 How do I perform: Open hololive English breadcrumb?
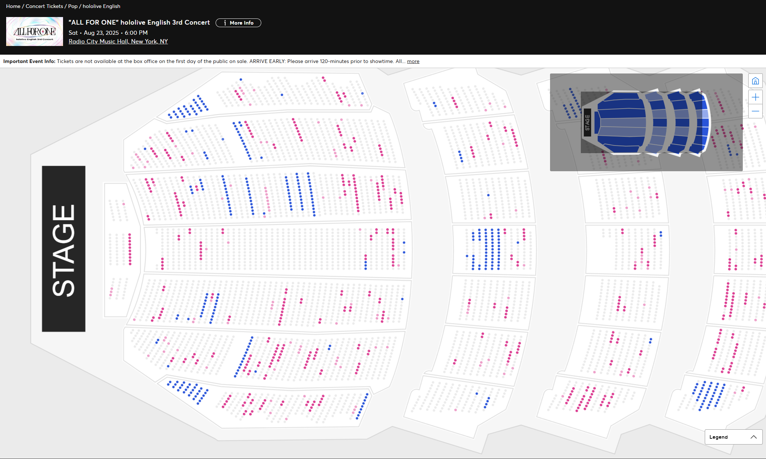(x=101, y=6)
